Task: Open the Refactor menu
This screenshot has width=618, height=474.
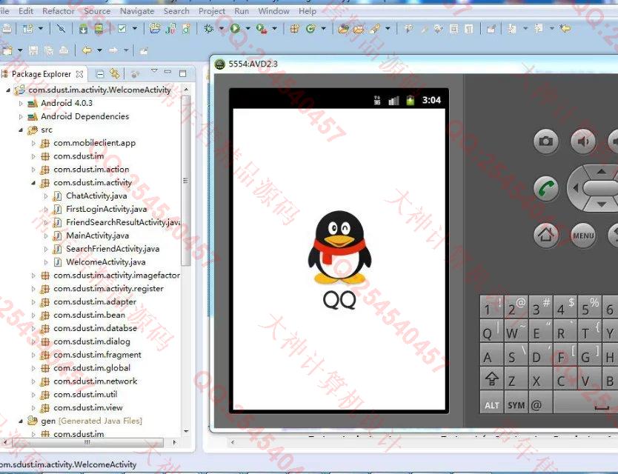Action: pyautogui.click(x=59, y=11)
